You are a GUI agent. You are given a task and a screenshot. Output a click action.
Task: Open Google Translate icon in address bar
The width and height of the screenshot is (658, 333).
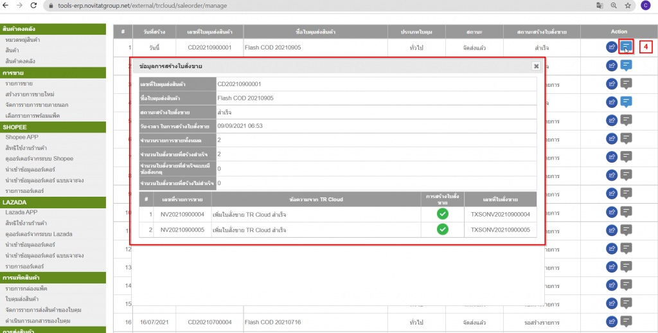pos(600,5)
